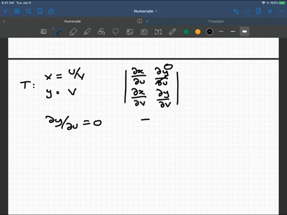287x215 pixels.
Task: Open the page thumbnails grid view
Action: coord(17,11)
